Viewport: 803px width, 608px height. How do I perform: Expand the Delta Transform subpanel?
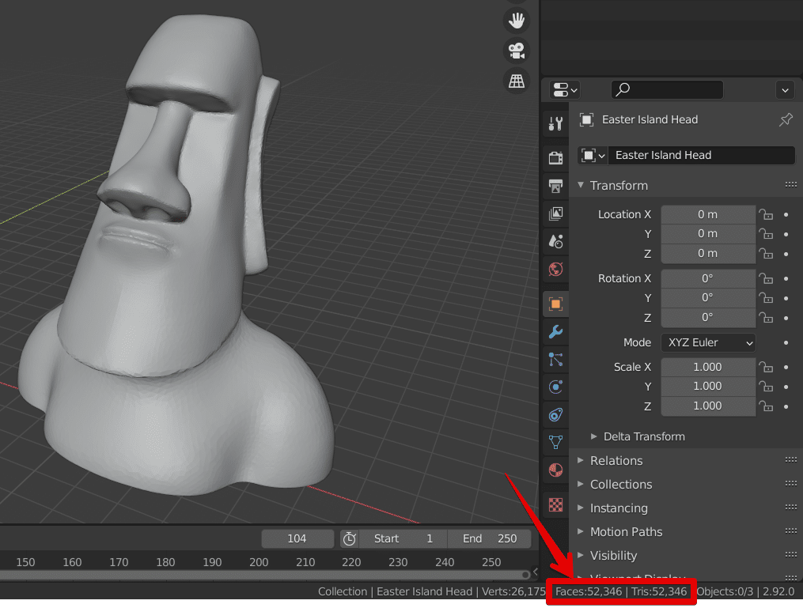(x=593, y=436)
